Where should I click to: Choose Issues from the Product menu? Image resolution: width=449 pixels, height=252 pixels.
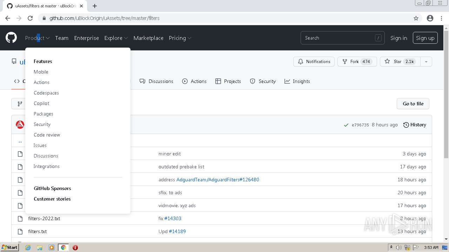(40, 145)
